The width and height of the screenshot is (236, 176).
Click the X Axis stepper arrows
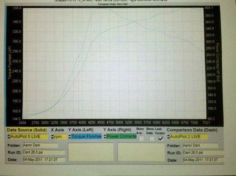[52, 137]
